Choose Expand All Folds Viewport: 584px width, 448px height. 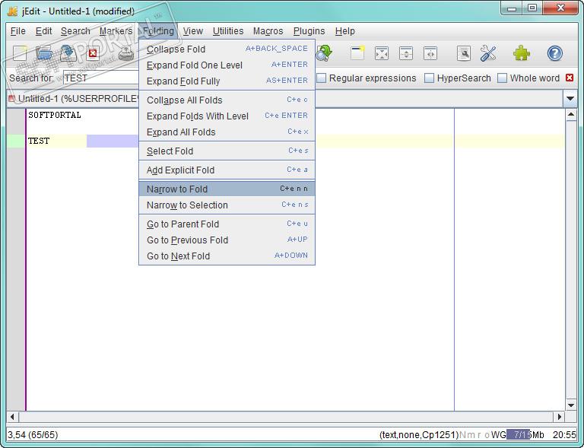tap(227, 132)
